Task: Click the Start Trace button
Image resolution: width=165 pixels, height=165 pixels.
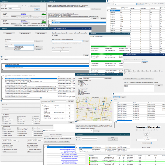Action: 71,101
